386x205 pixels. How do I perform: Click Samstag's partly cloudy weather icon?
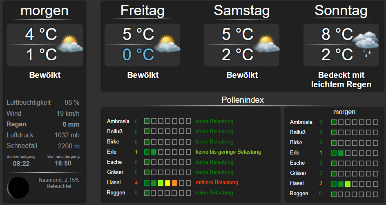[267, 44]
